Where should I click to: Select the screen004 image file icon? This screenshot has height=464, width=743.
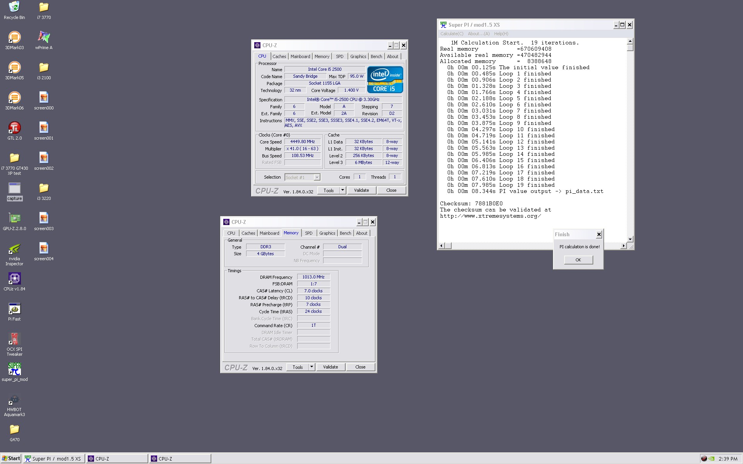click(44, 251)
